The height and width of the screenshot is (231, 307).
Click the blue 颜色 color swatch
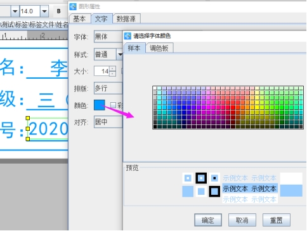click(x=100, y=105)
